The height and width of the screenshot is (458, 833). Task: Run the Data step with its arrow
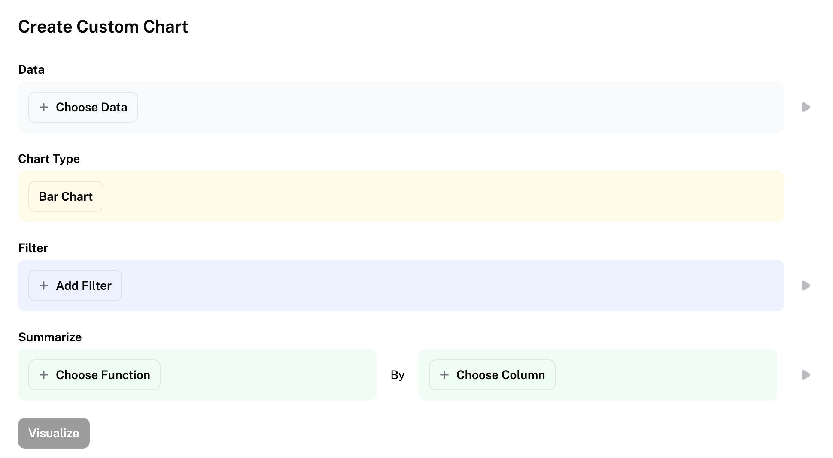click(x=806, y=107)
